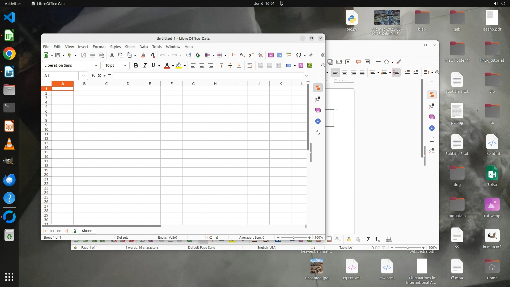The image size is (510, 287).
Task: Click the Clone Formatting paintbrush icon
Action: point(143,55)
